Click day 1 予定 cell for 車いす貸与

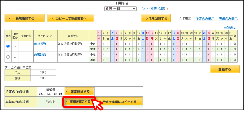coord(99,44)
